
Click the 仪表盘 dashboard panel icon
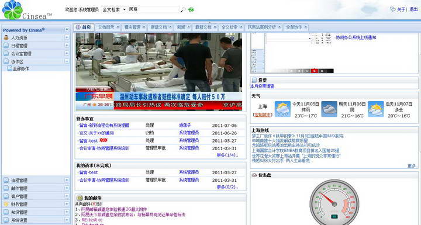[254, 175]
